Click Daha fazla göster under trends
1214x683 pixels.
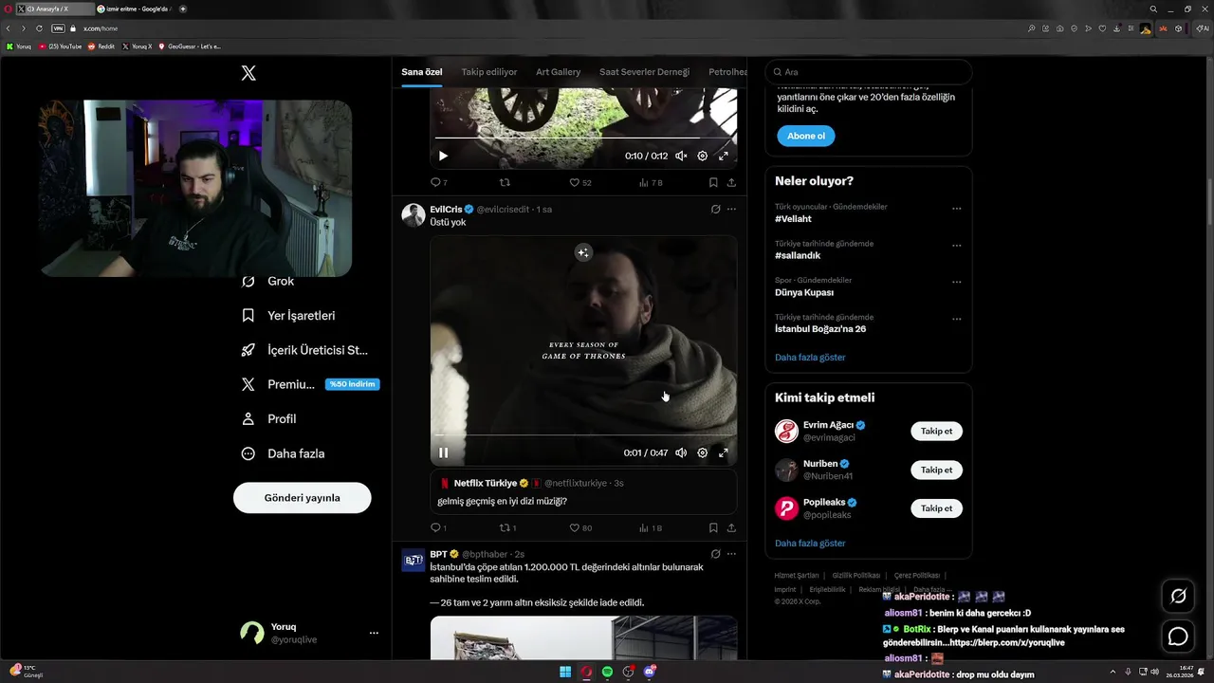[810, 358]
